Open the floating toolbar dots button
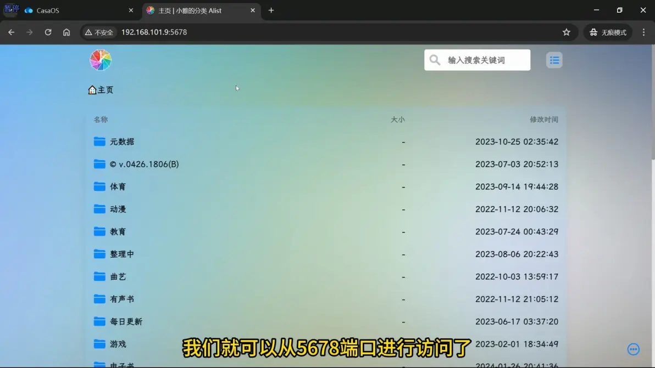This screenshot has width=655, height=368. 633,349
